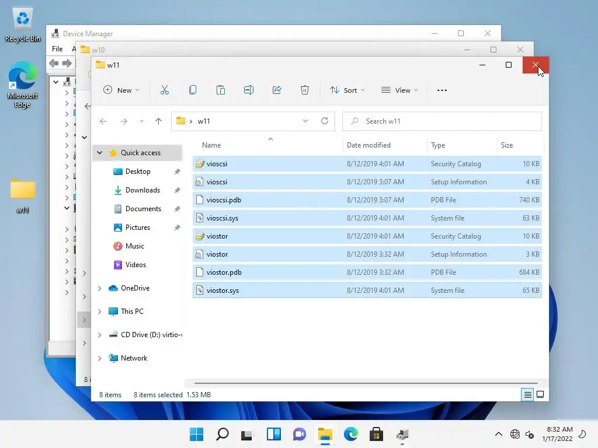Select the Microsoft Edge desktop shortcut
The height and width of the screenshot is (448, 598).
(23, 85)
